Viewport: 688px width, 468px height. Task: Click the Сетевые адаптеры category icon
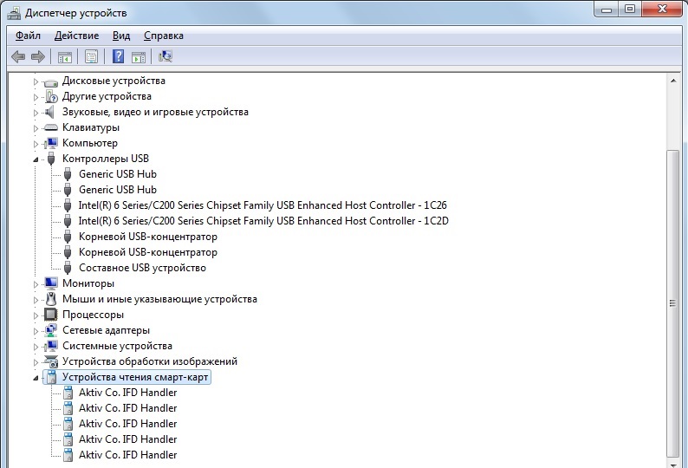pyautogui.click(x=51, y=330)
